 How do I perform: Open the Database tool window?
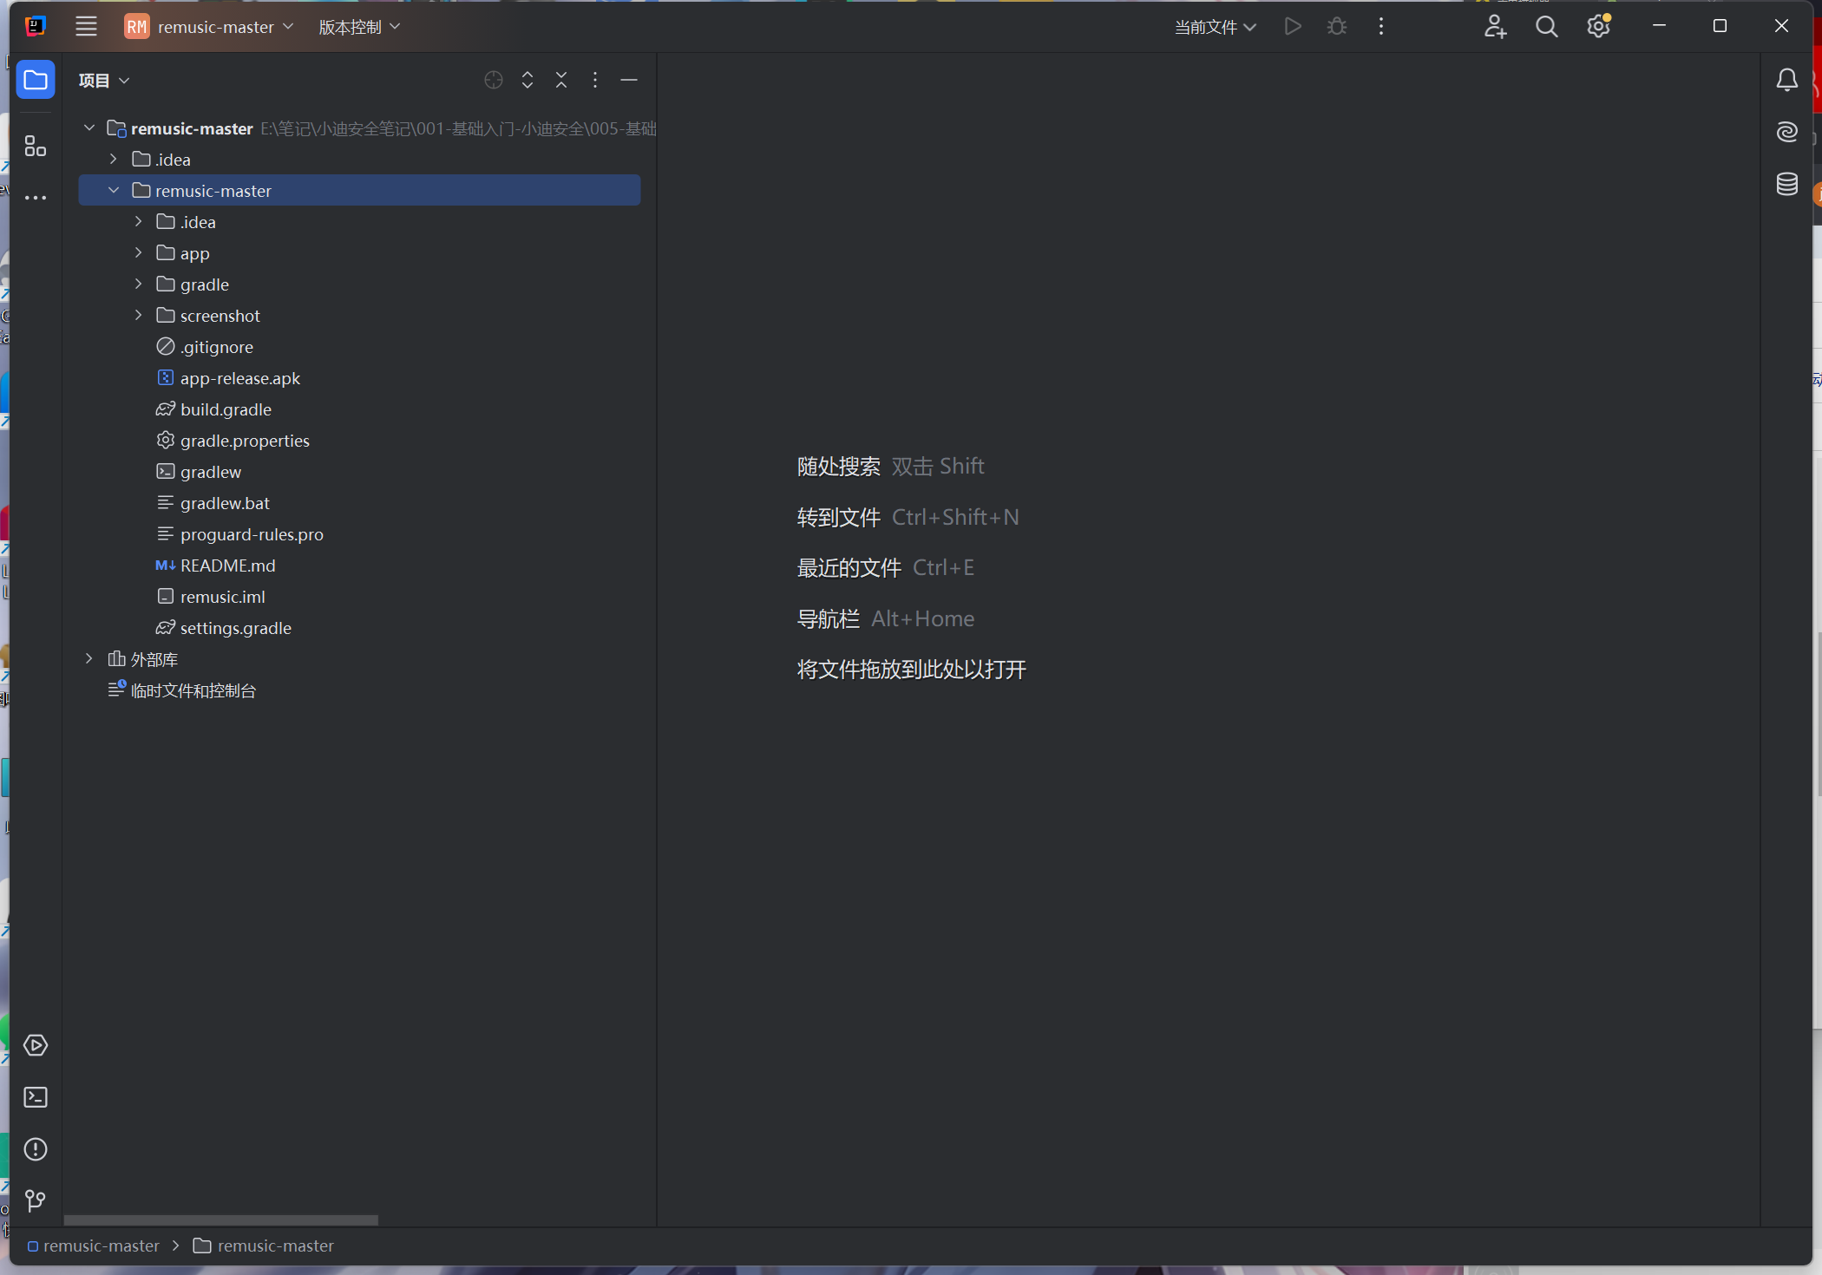(1786, 184)
